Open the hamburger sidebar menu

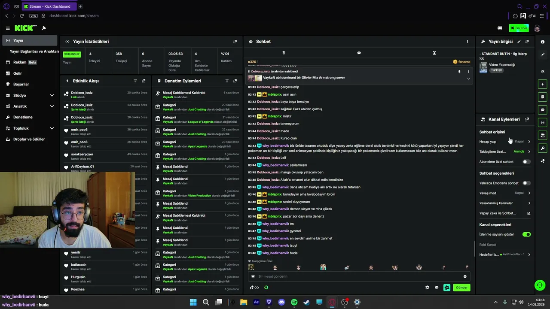[x=8, y=28]
